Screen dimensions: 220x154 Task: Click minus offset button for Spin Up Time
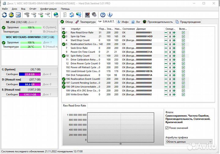click(x=166, y=37)
